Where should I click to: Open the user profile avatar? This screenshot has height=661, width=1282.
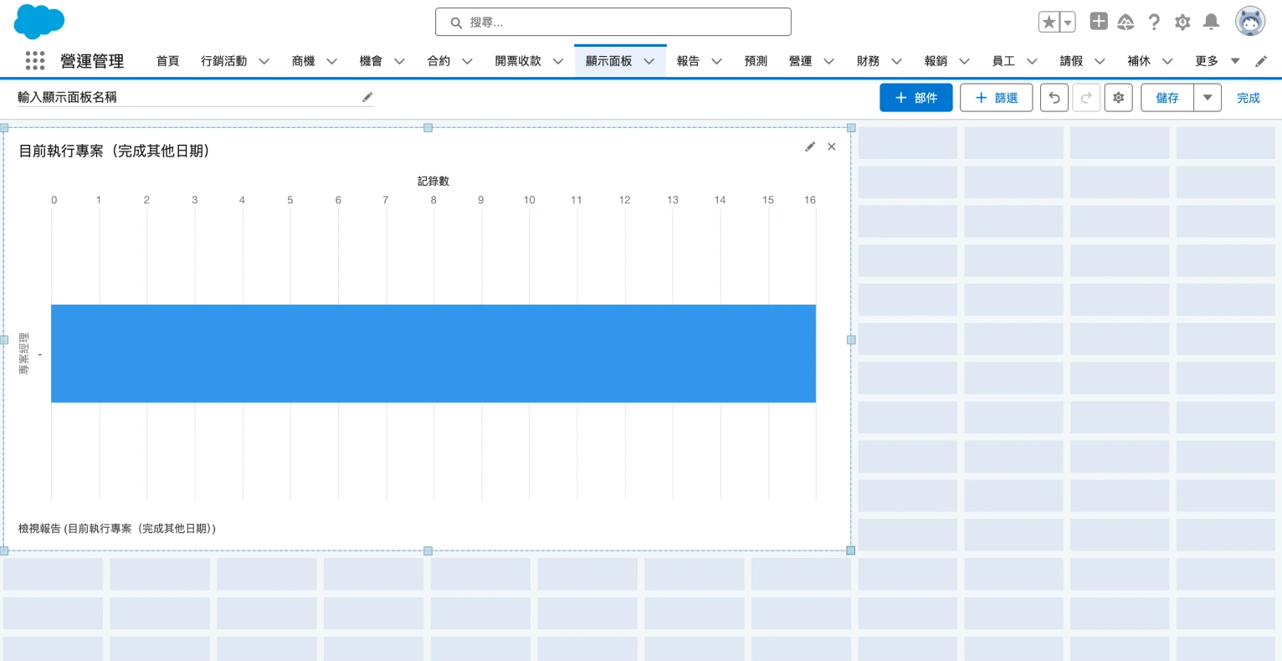point(1250,22)
